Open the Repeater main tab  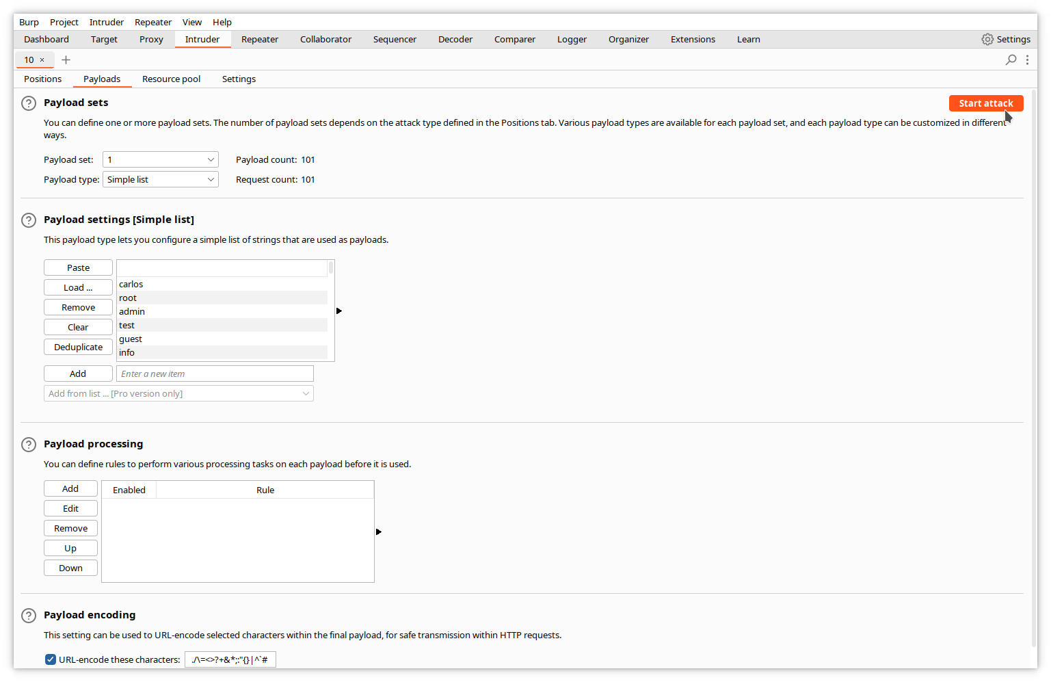coord(260,40)
